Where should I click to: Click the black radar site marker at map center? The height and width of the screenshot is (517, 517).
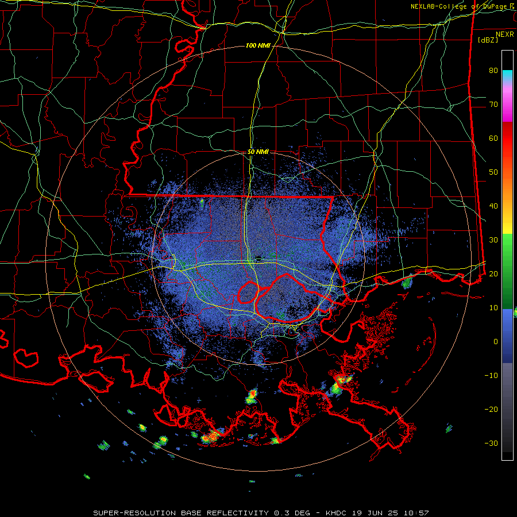[258, 257]
